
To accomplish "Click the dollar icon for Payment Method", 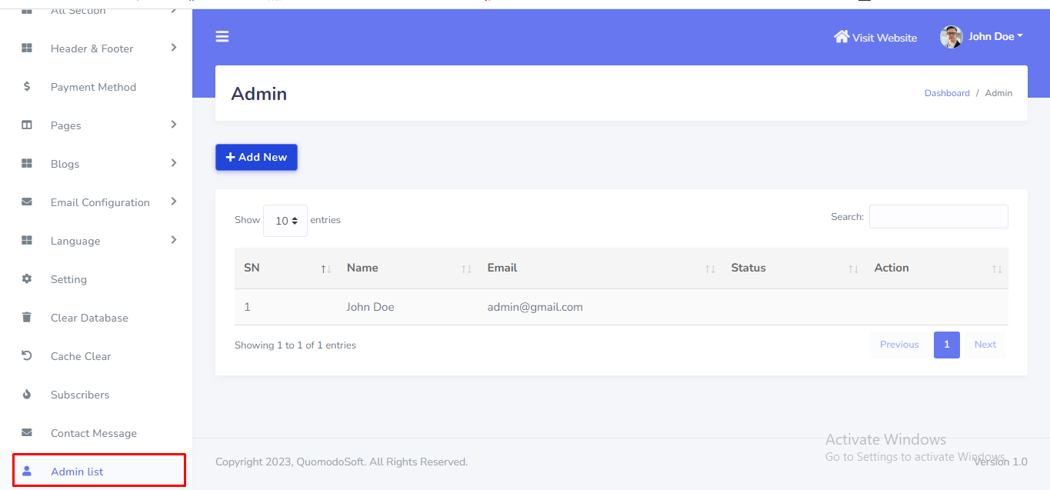I will click(27, 87).
